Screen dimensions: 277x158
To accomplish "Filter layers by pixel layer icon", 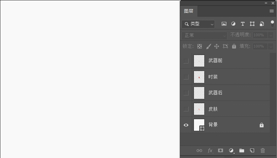I will click(224, 24).
